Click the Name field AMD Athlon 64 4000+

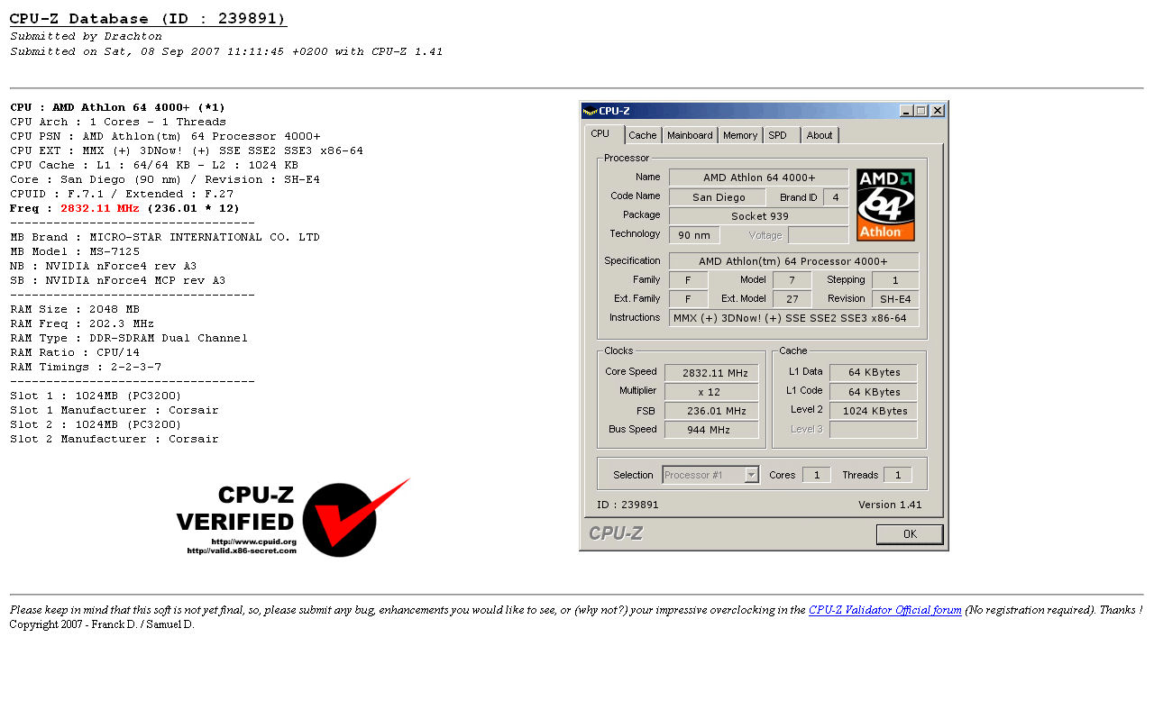coord(759,178)
